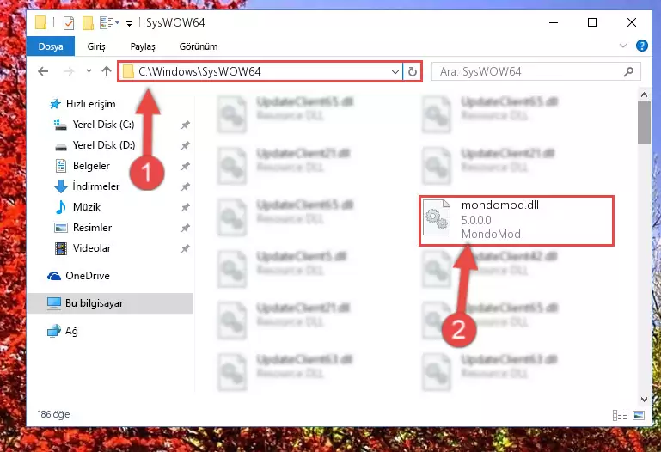Switch to the Paylaş ribbon tab

[143, 46]
